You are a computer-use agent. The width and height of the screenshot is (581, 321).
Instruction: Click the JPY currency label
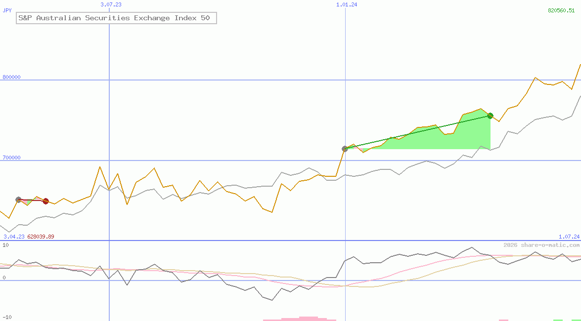pos(6,10)
